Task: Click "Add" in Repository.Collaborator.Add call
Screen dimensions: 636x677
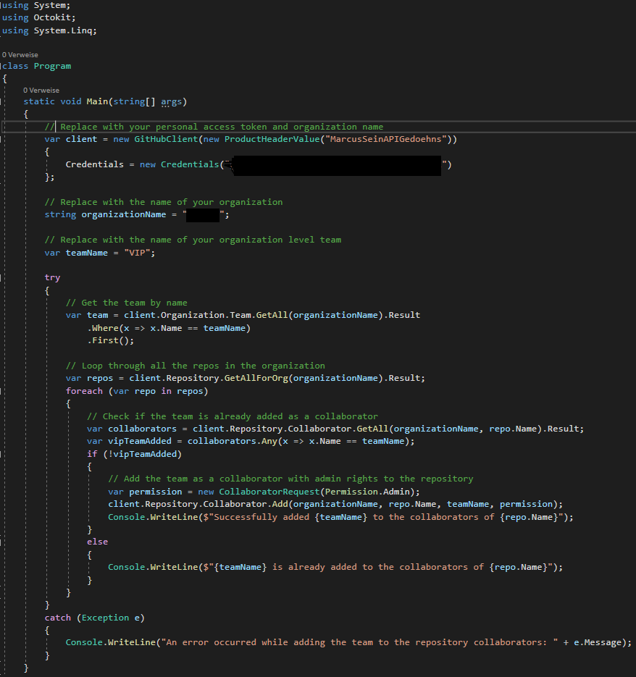Action: [x=280, y=504]
